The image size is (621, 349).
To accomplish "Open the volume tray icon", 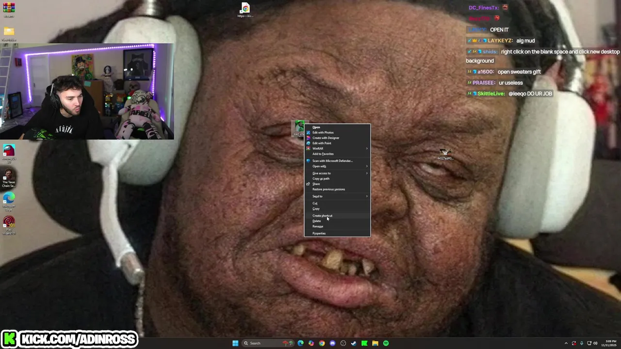I will (x=595, y=343).
